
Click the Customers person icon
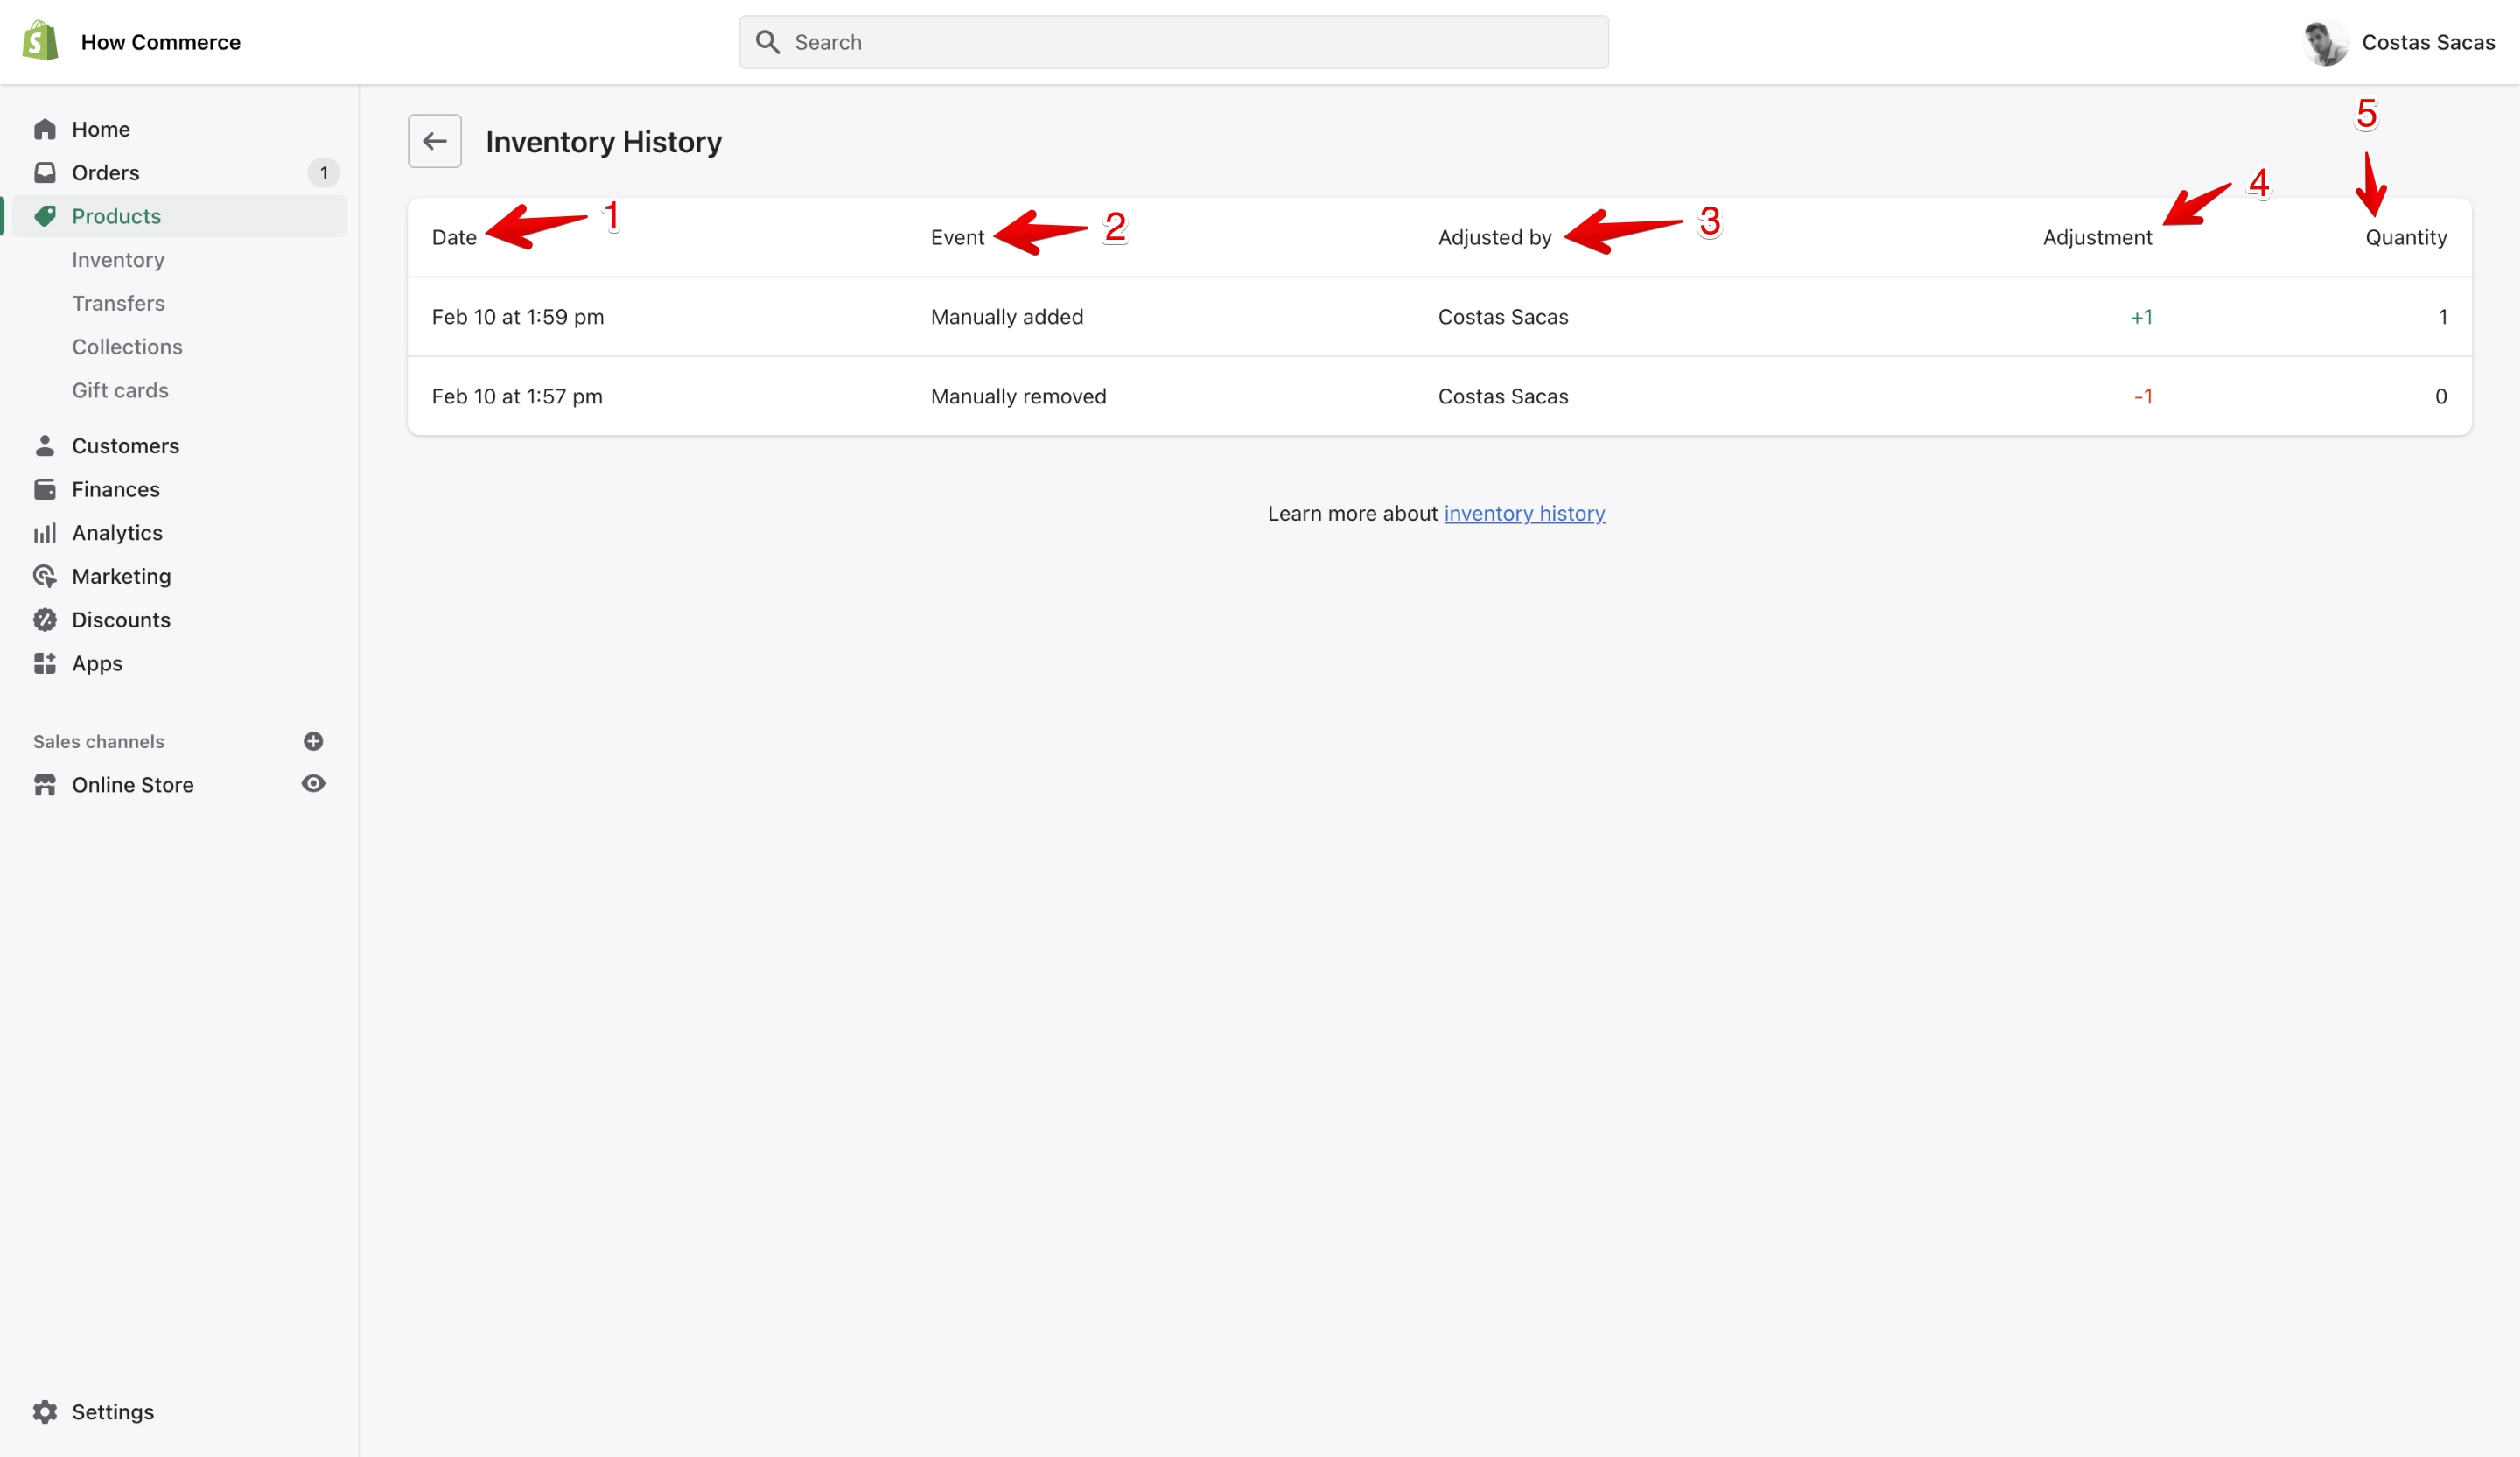click(x=45, y=445)
